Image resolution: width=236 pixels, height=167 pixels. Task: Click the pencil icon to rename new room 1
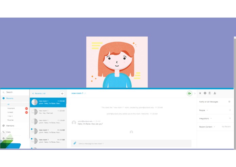[x=85, y=93]
